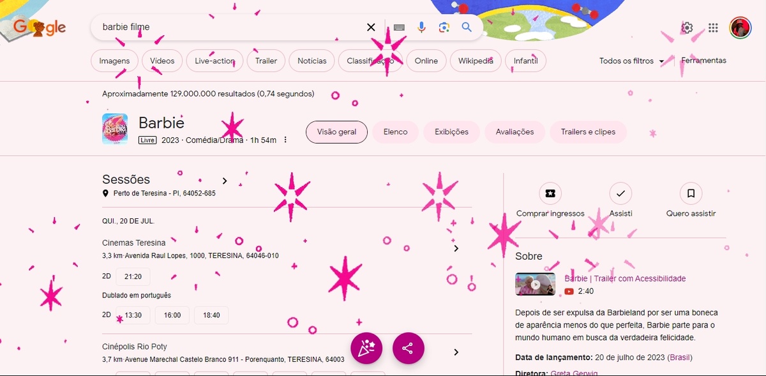Viewport: 766px width, 376px height.
Task: Open Cinépolis Rio Poty theater name
Action: pyautogui.click(x=135, y=347)
